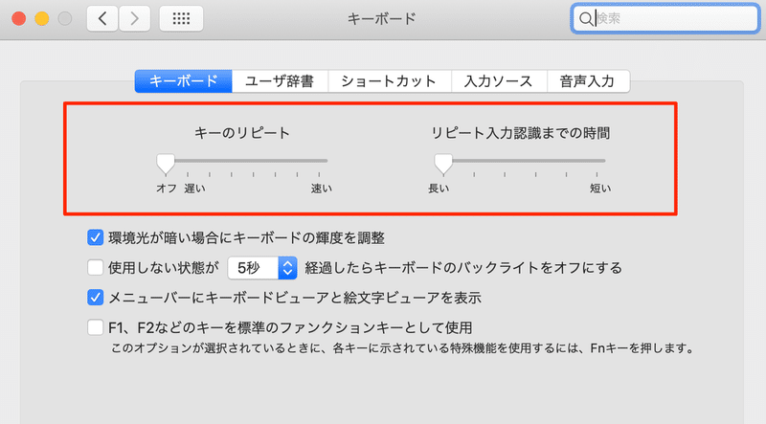
Task: Click the リピート入力認識までの時間 slider thumb
Action: pyautogui.click(x=443, y=164)
